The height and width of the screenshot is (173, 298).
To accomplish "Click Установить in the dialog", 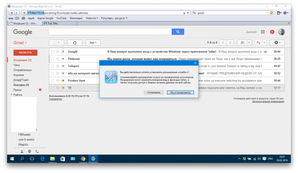I will 154,92.
